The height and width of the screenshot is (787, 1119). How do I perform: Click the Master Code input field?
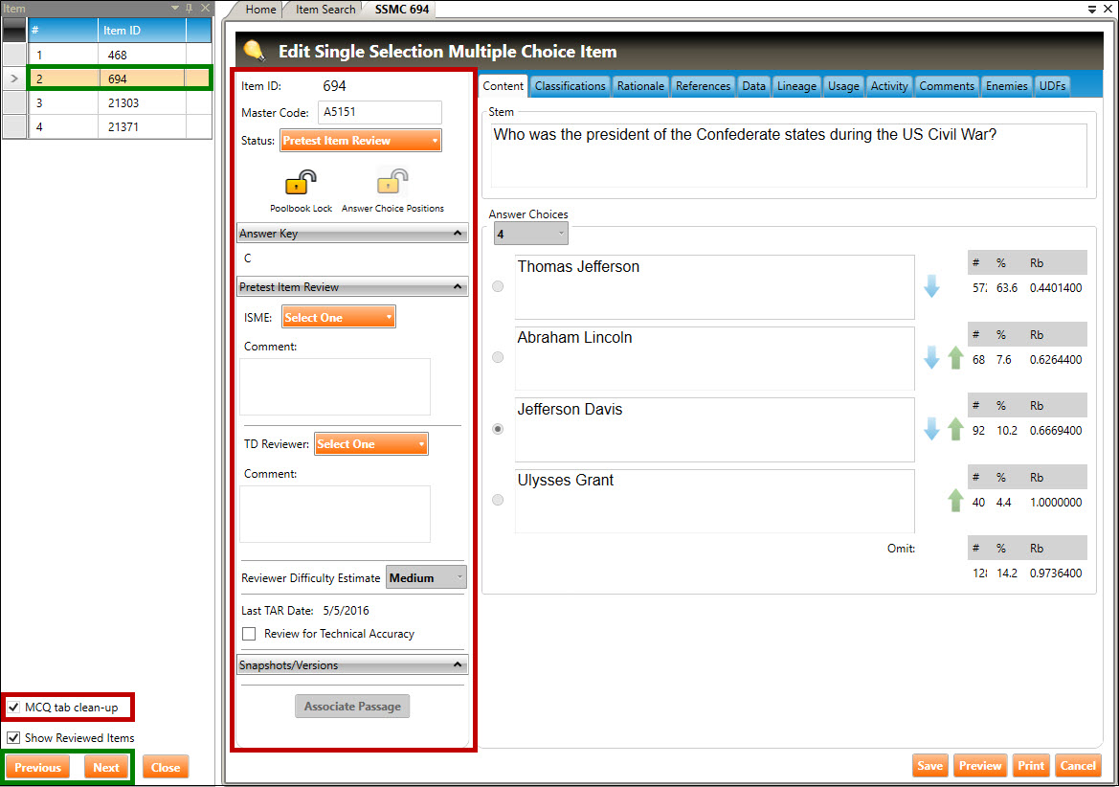click(379, 113)
